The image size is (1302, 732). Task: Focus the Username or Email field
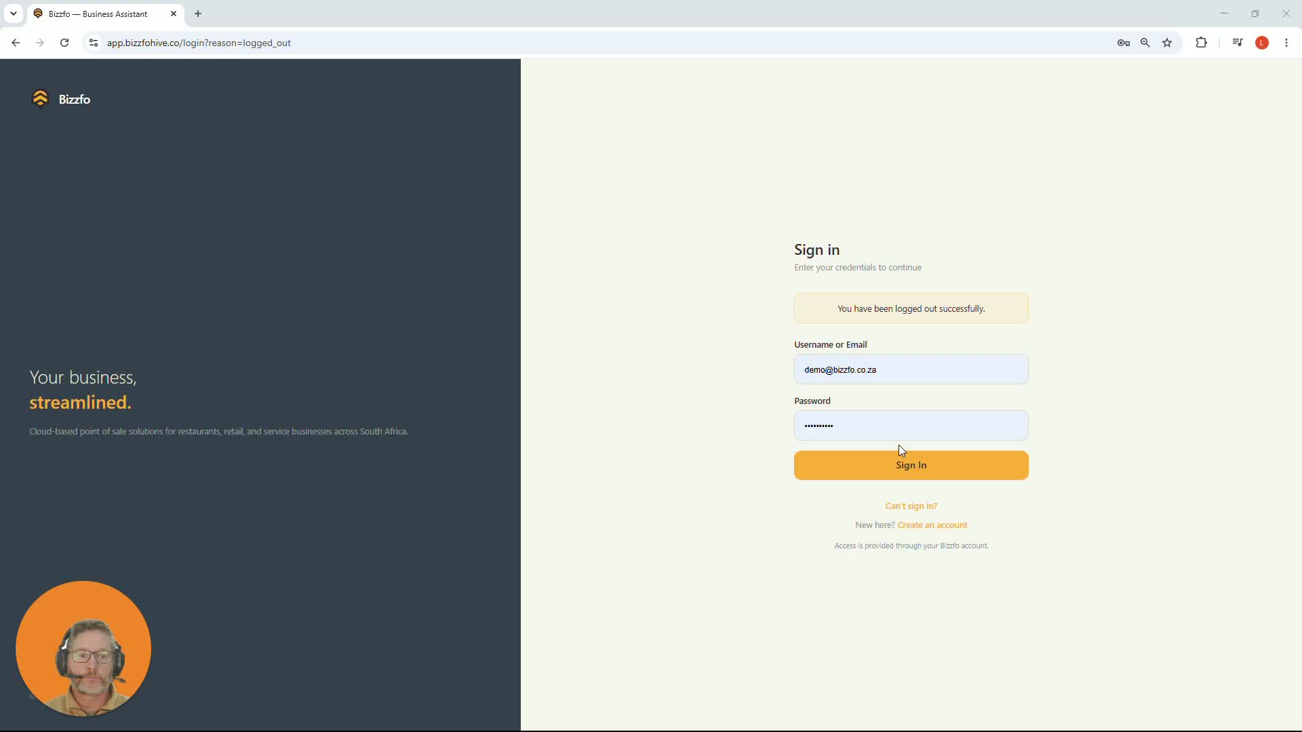[x=911, y=369]
